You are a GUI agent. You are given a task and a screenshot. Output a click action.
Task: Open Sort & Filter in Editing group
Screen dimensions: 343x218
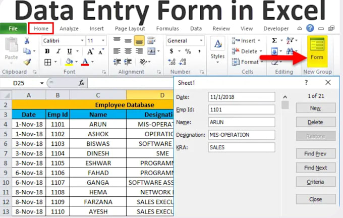[x=290, y=40]
